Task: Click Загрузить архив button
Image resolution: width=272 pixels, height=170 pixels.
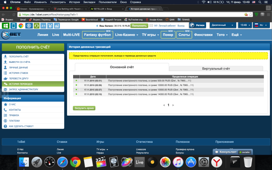Action: 84,108
